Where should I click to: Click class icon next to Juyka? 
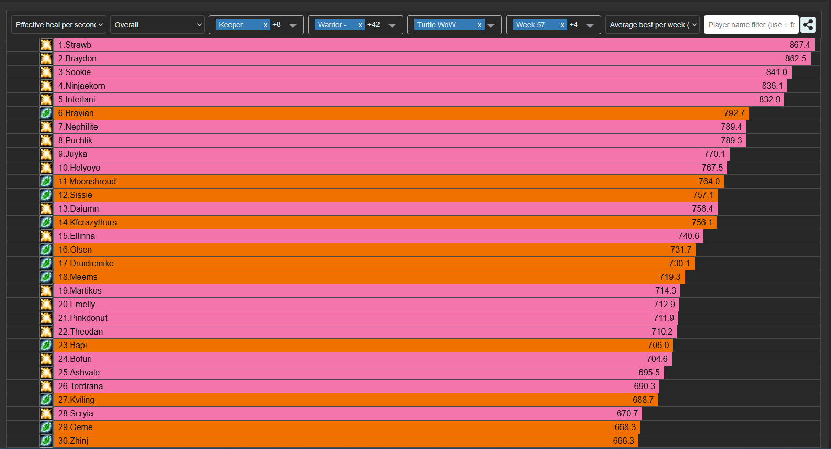(x=46, y=154)
